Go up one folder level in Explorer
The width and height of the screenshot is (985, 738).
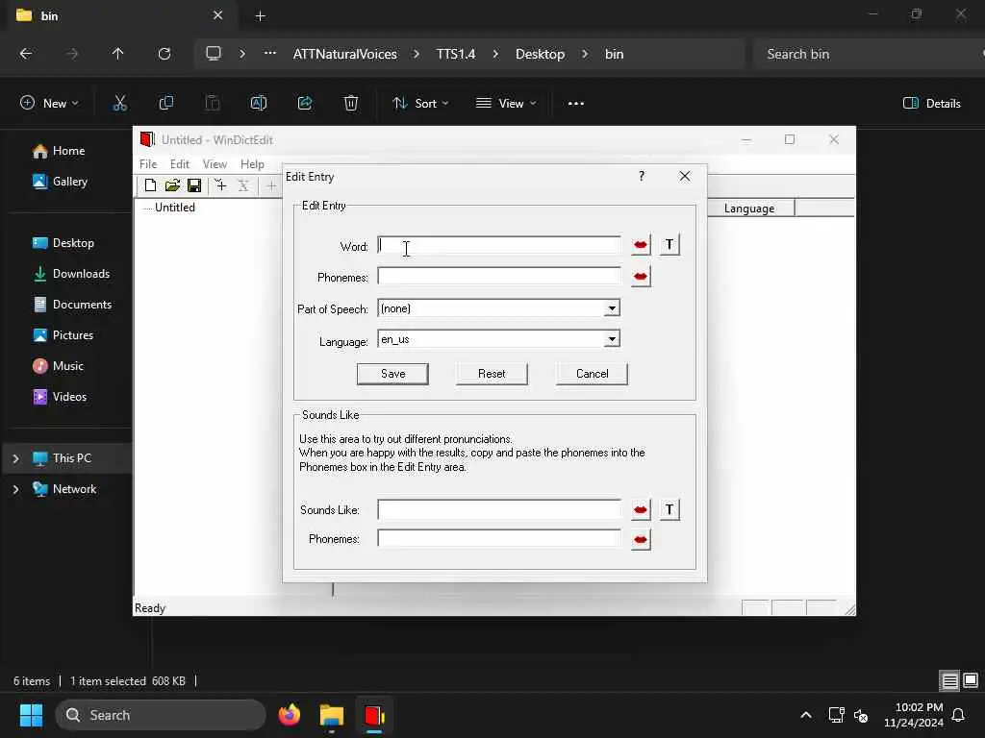coord(117,54)
